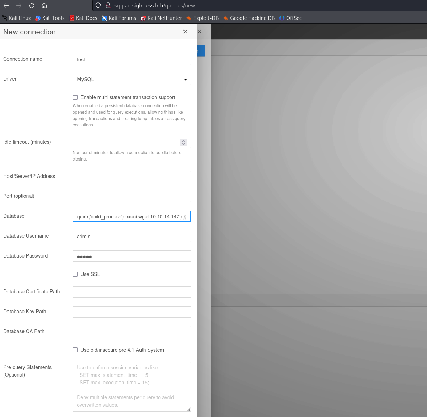Open the Kali Docs bookmark
427x417 pixels.
[x=83, y=18]
